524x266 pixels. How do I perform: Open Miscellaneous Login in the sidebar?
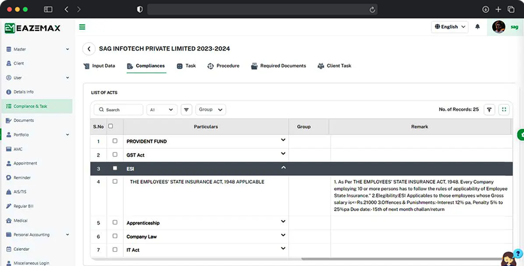tap(31, 263)
